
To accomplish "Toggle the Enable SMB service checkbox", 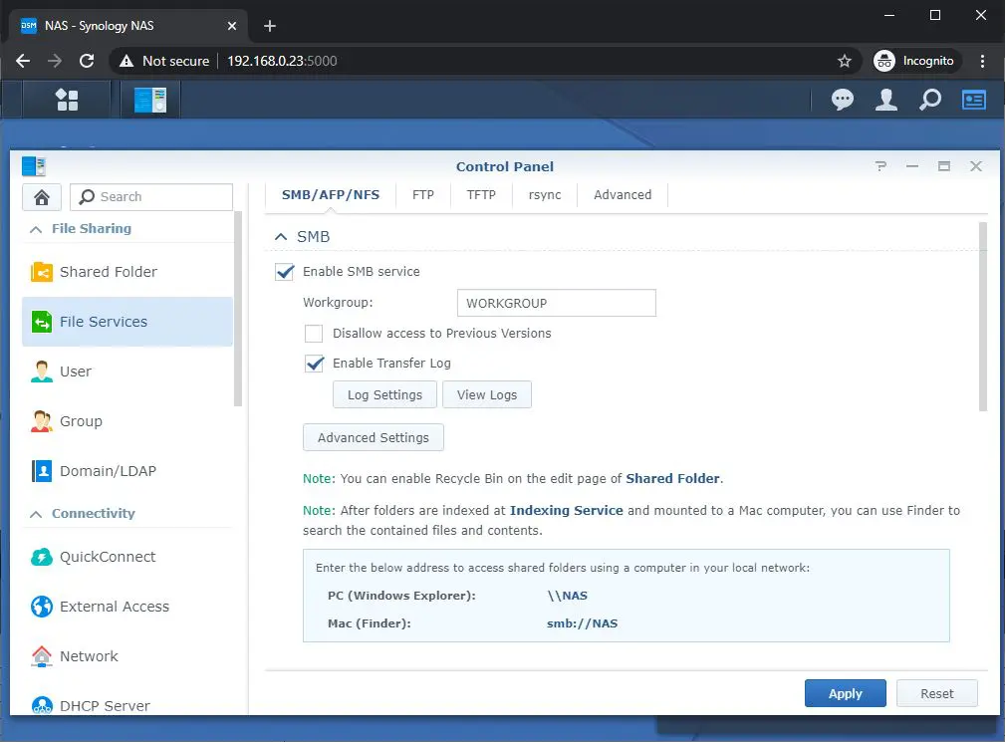I will pyautogui.click(x=285, y=272).
